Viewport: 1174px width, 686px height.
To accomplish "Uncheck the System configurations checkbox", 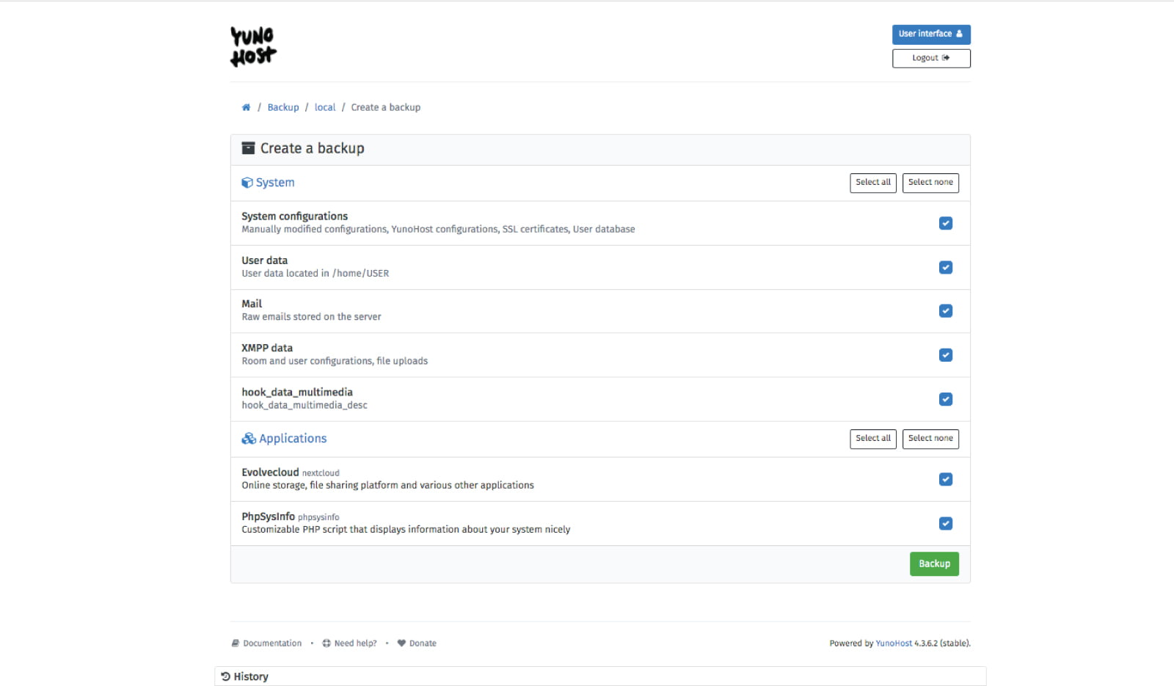I will click(946, 223).
